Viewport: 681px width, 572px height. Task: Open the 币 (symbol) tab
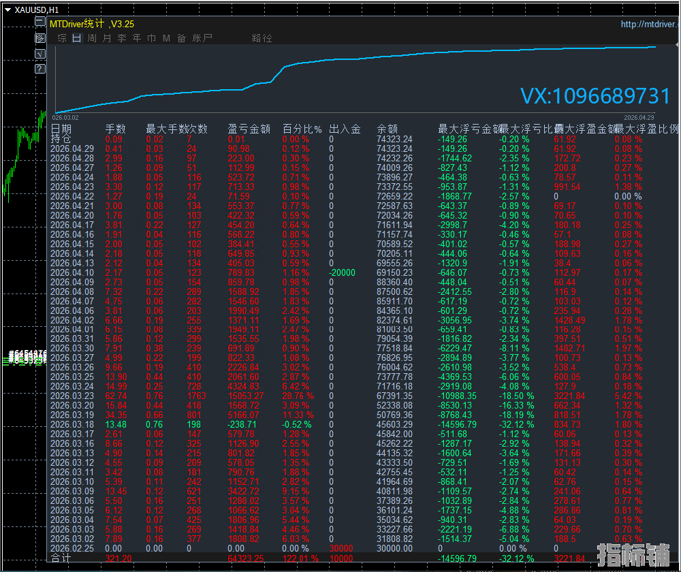(151, 38)
